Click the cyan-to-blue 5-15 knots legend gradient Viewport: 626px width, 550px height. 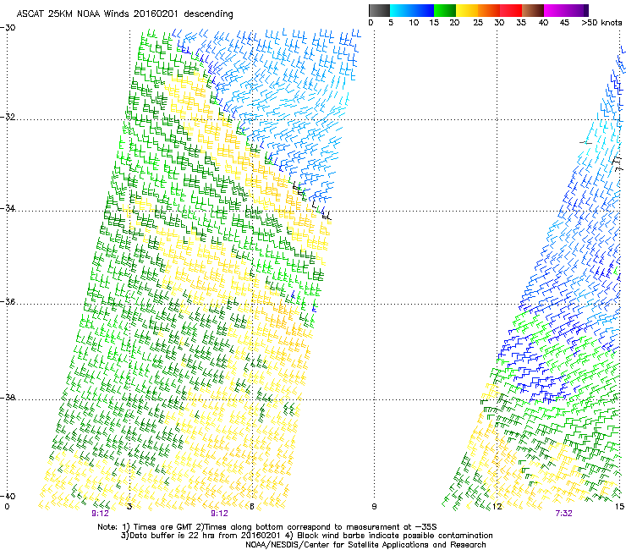coord(412,10)
